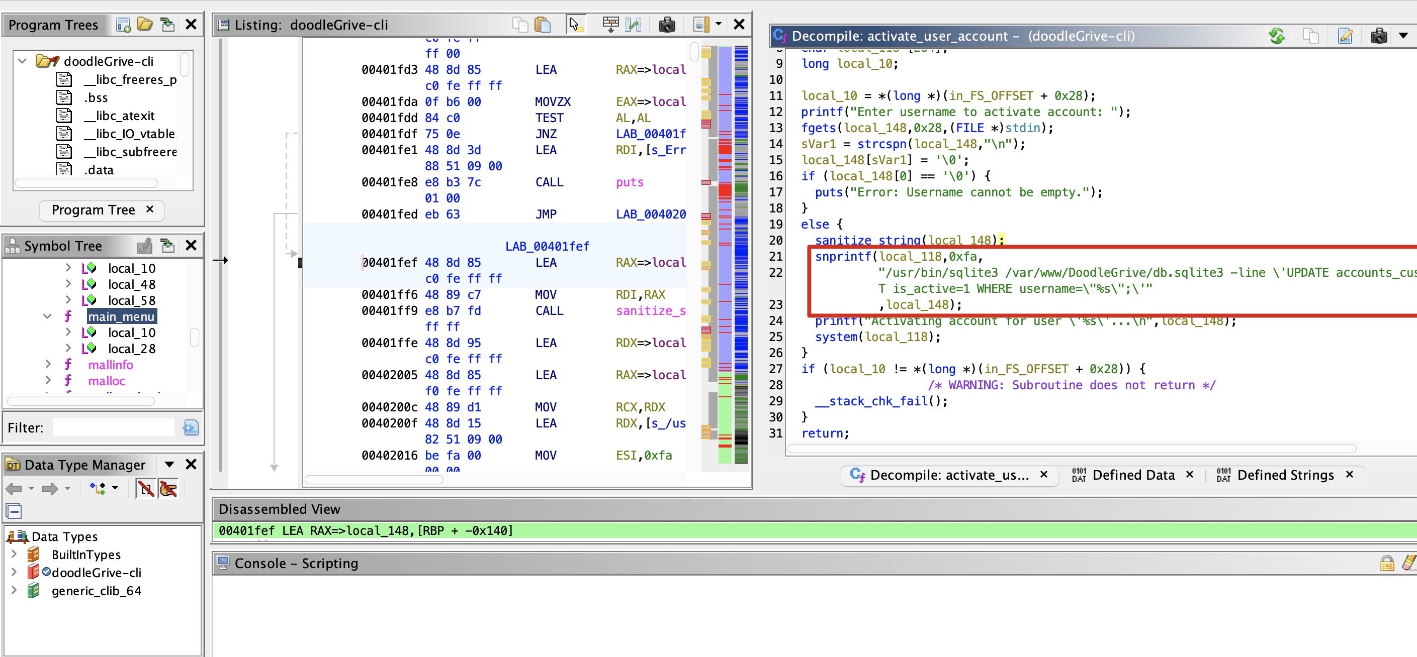Image resolution: width=1417 pixels, height=657 pixels.
Task: Open program tree folder icon
Action: (145, 25)
